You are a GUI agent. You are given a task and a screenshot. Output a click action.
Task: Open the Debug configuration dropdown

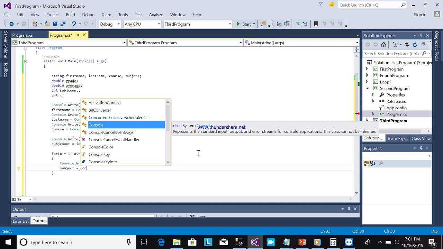click(118, 24)
